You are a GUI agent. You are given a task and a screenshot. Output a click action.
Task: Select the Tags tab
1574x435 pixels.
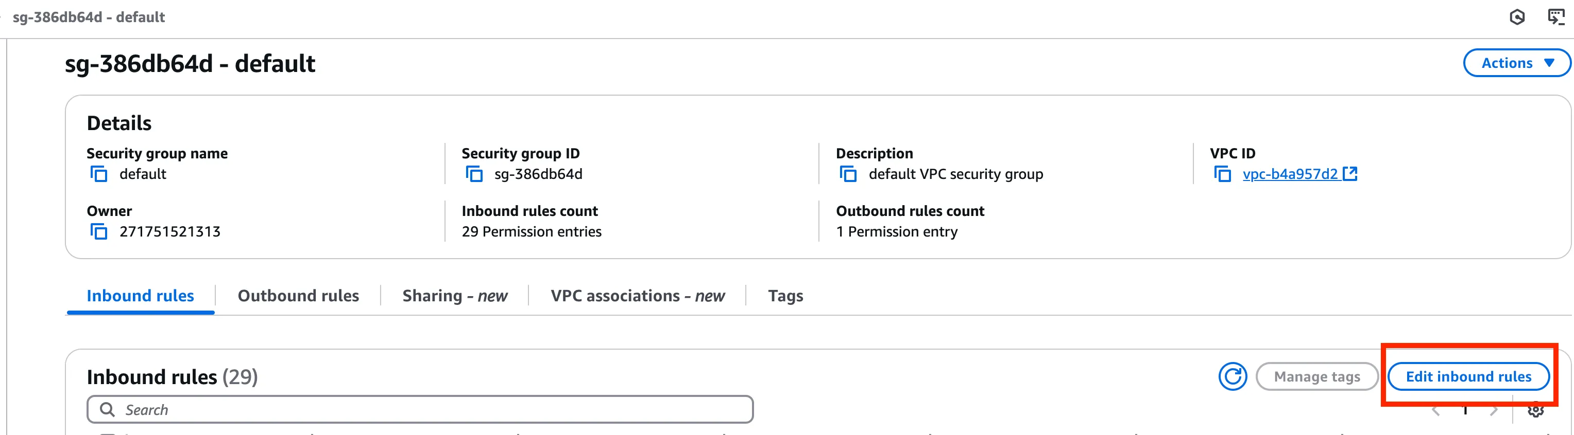click(785, 296)
